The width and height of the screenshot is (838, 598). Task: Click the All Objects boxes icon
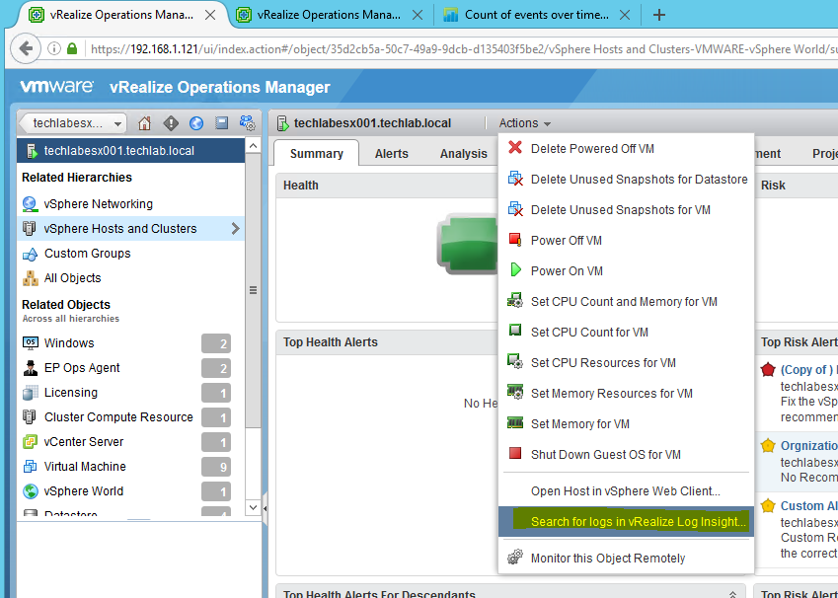click(x=30, y=278)
